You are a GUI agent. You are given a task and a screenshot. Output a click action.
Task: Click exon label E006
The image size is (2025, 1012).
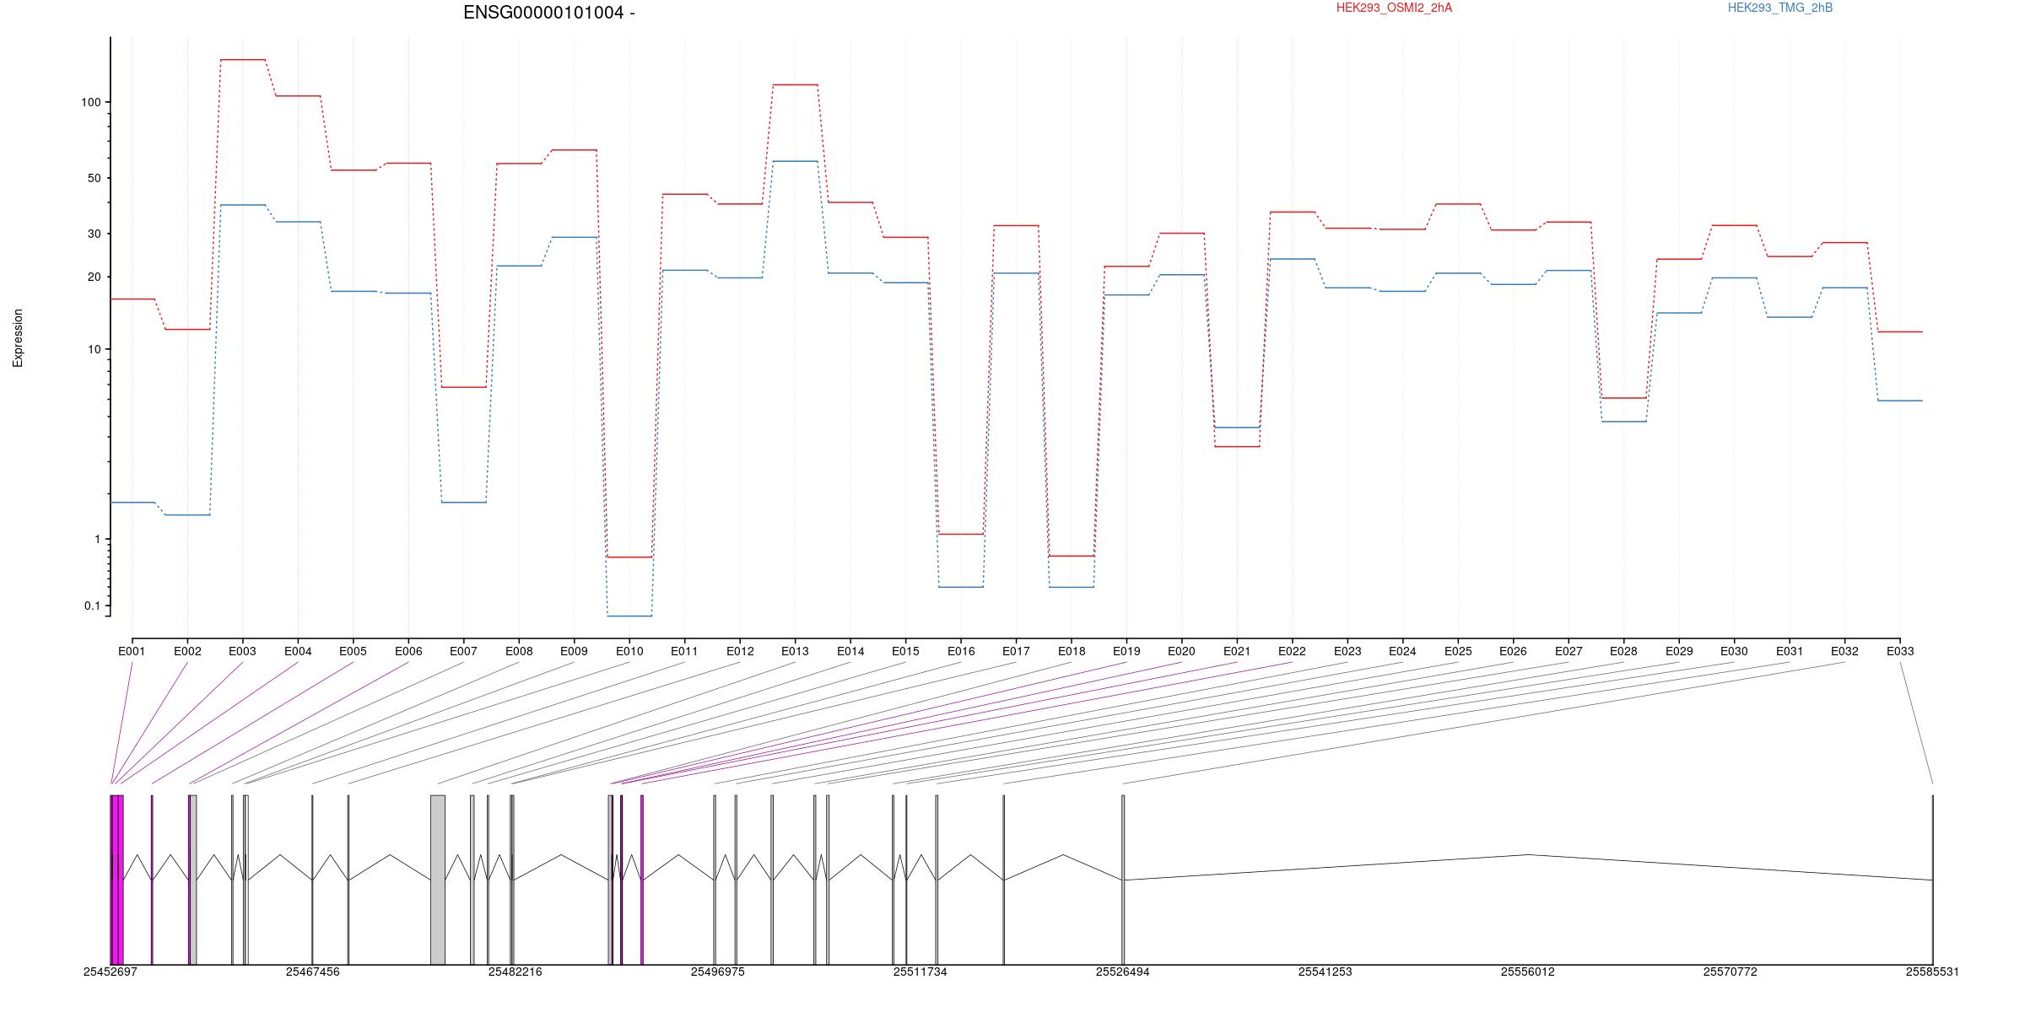coord(408,651)
